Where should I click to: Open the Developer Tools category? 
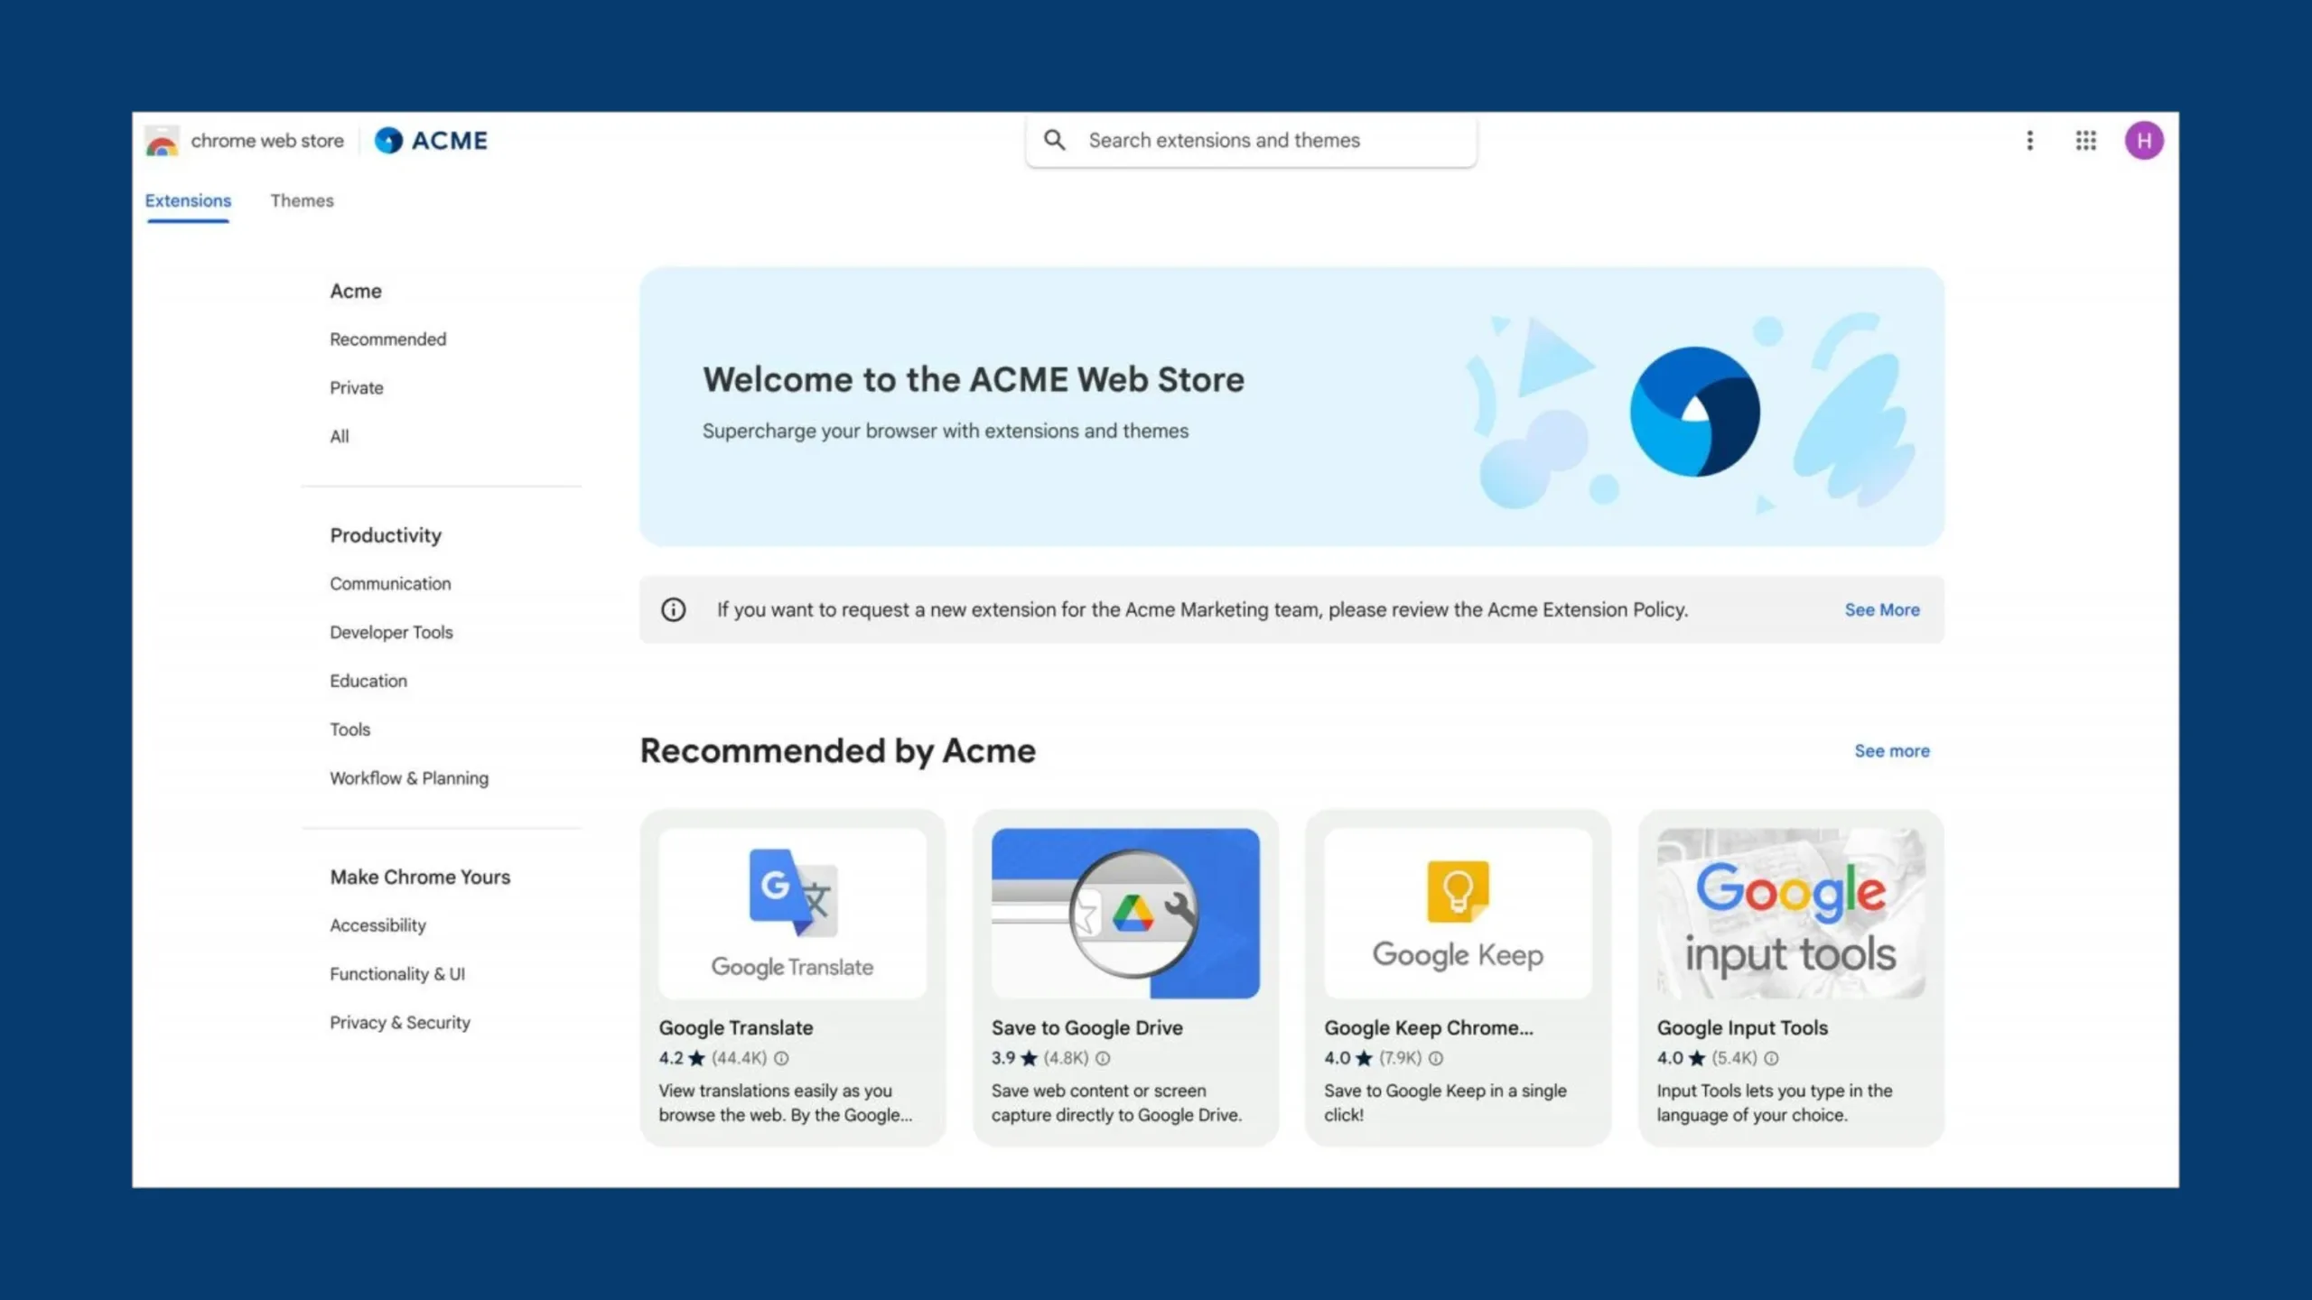click(391, 633)
